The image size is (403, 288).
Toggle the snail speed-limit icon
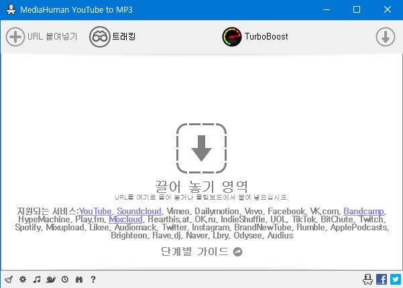coord(51,279)
